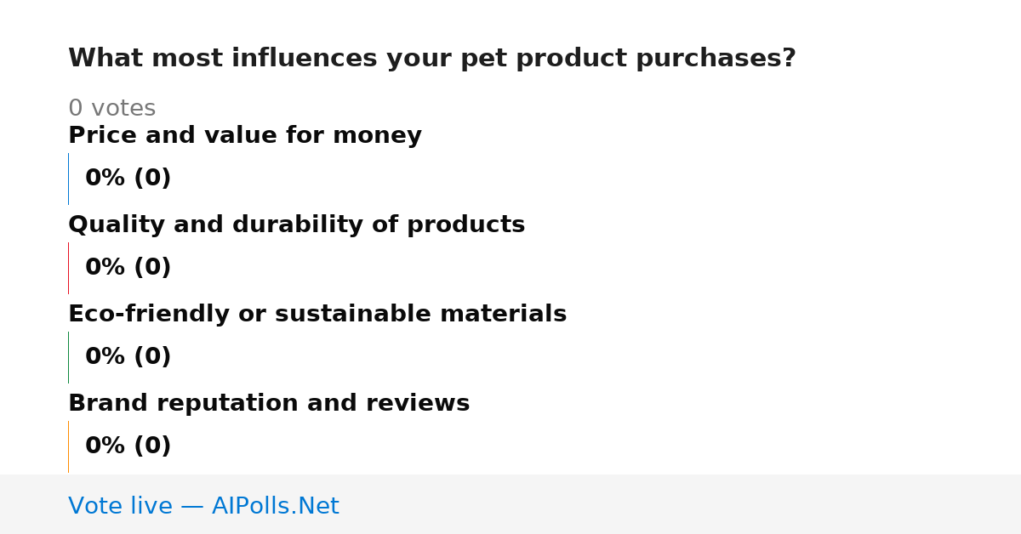Click the (0) vote count under Brand reputation

click(152, 446)
